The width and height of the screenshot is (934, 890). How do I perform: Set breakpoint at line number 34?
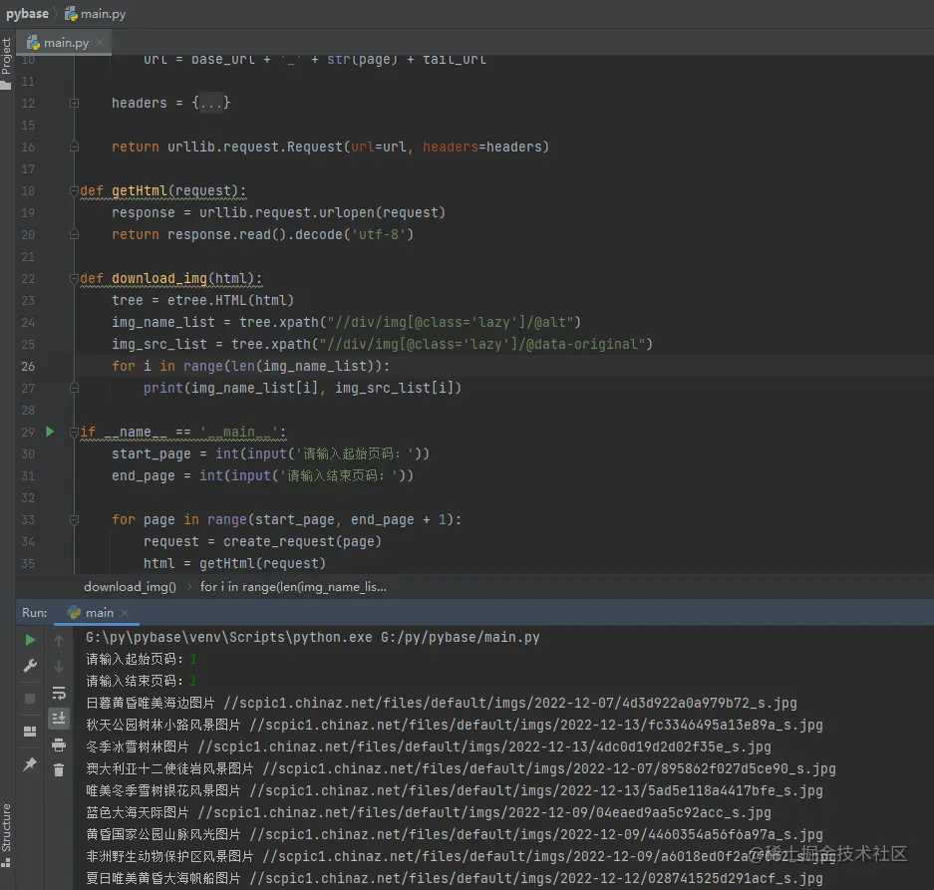pyautogui.click(x=28, y=541)
